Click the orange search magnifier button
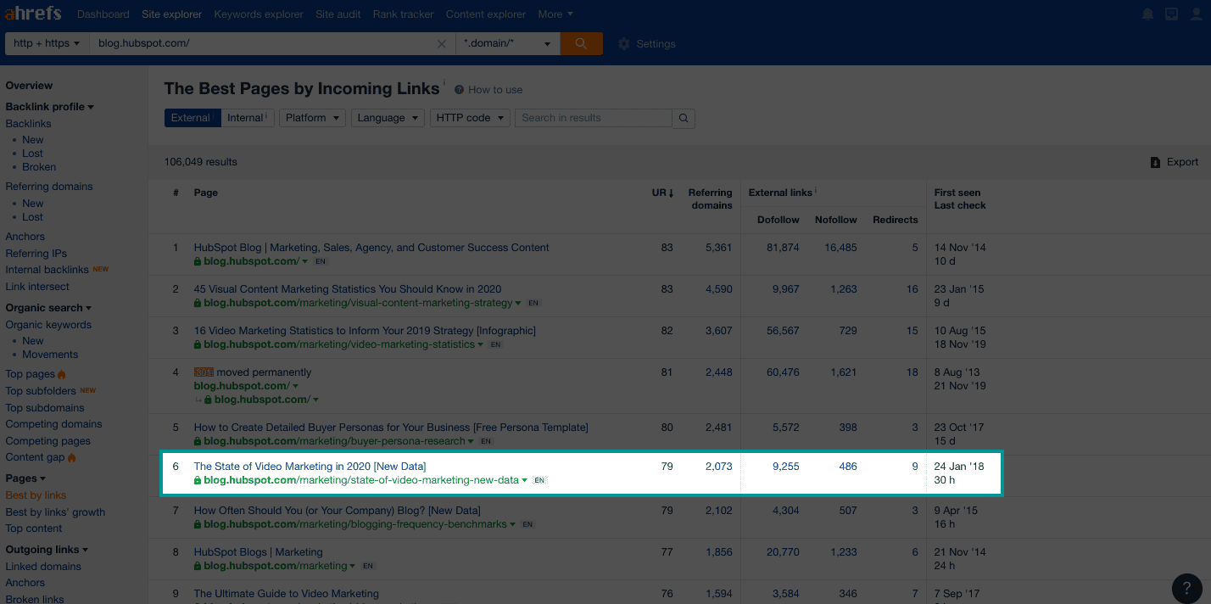1211x604 pixels. [581, 43]
